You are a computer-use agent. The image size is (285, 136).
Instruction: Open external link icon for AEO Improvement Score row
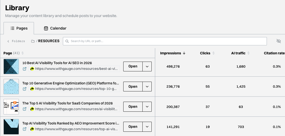pyautogui.click(x=25, y=129)
